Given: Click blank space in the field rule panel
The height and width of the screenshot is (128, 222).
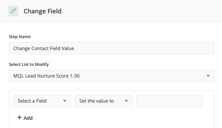Looking at the screenshot, I should point(120,118).
